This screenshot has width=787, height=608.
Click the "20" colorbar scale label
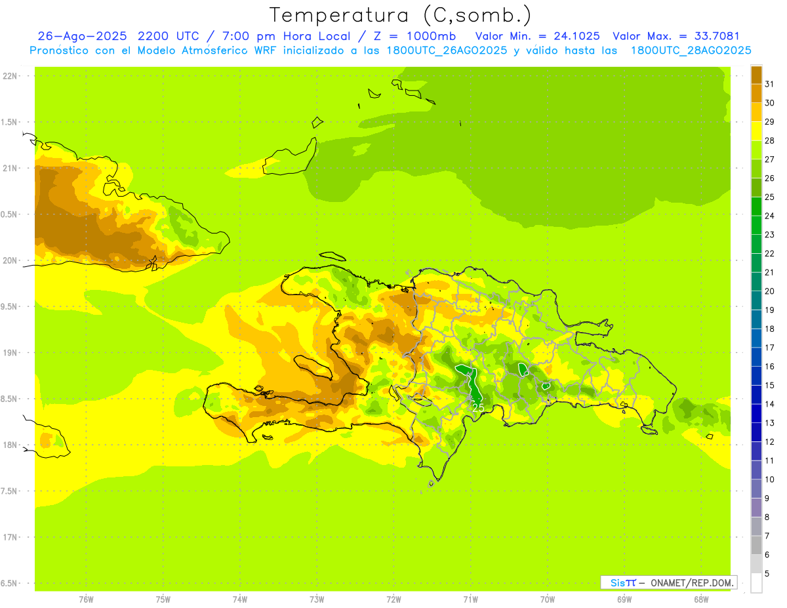770,291
